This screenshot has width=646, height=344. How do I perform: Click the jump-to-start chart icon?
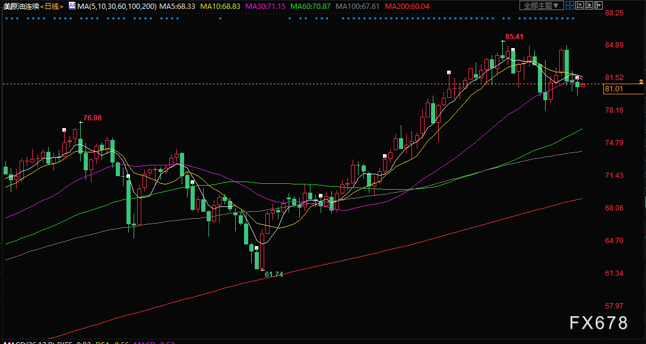click(579, 5)
